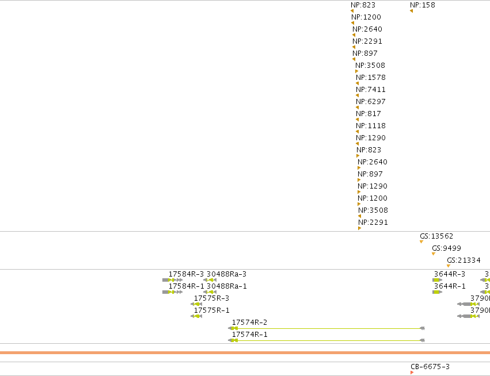Select the 17584R-3 gene model glyph
490x376 pixels.
173,280
